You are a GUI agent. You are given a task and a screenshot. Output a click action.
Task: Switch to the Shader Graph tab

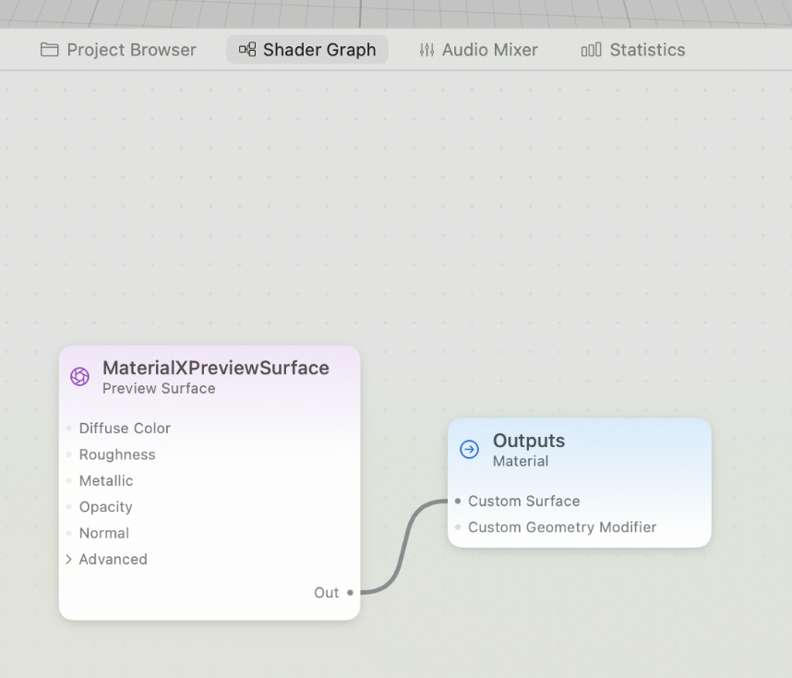pyautogui.click(x=307, y=50)
